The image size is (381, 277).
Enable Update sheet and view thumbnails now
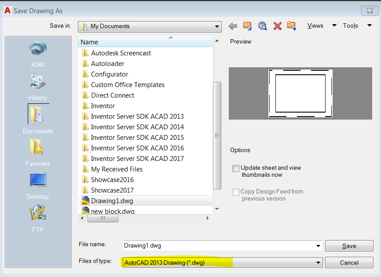pos(236,168)
